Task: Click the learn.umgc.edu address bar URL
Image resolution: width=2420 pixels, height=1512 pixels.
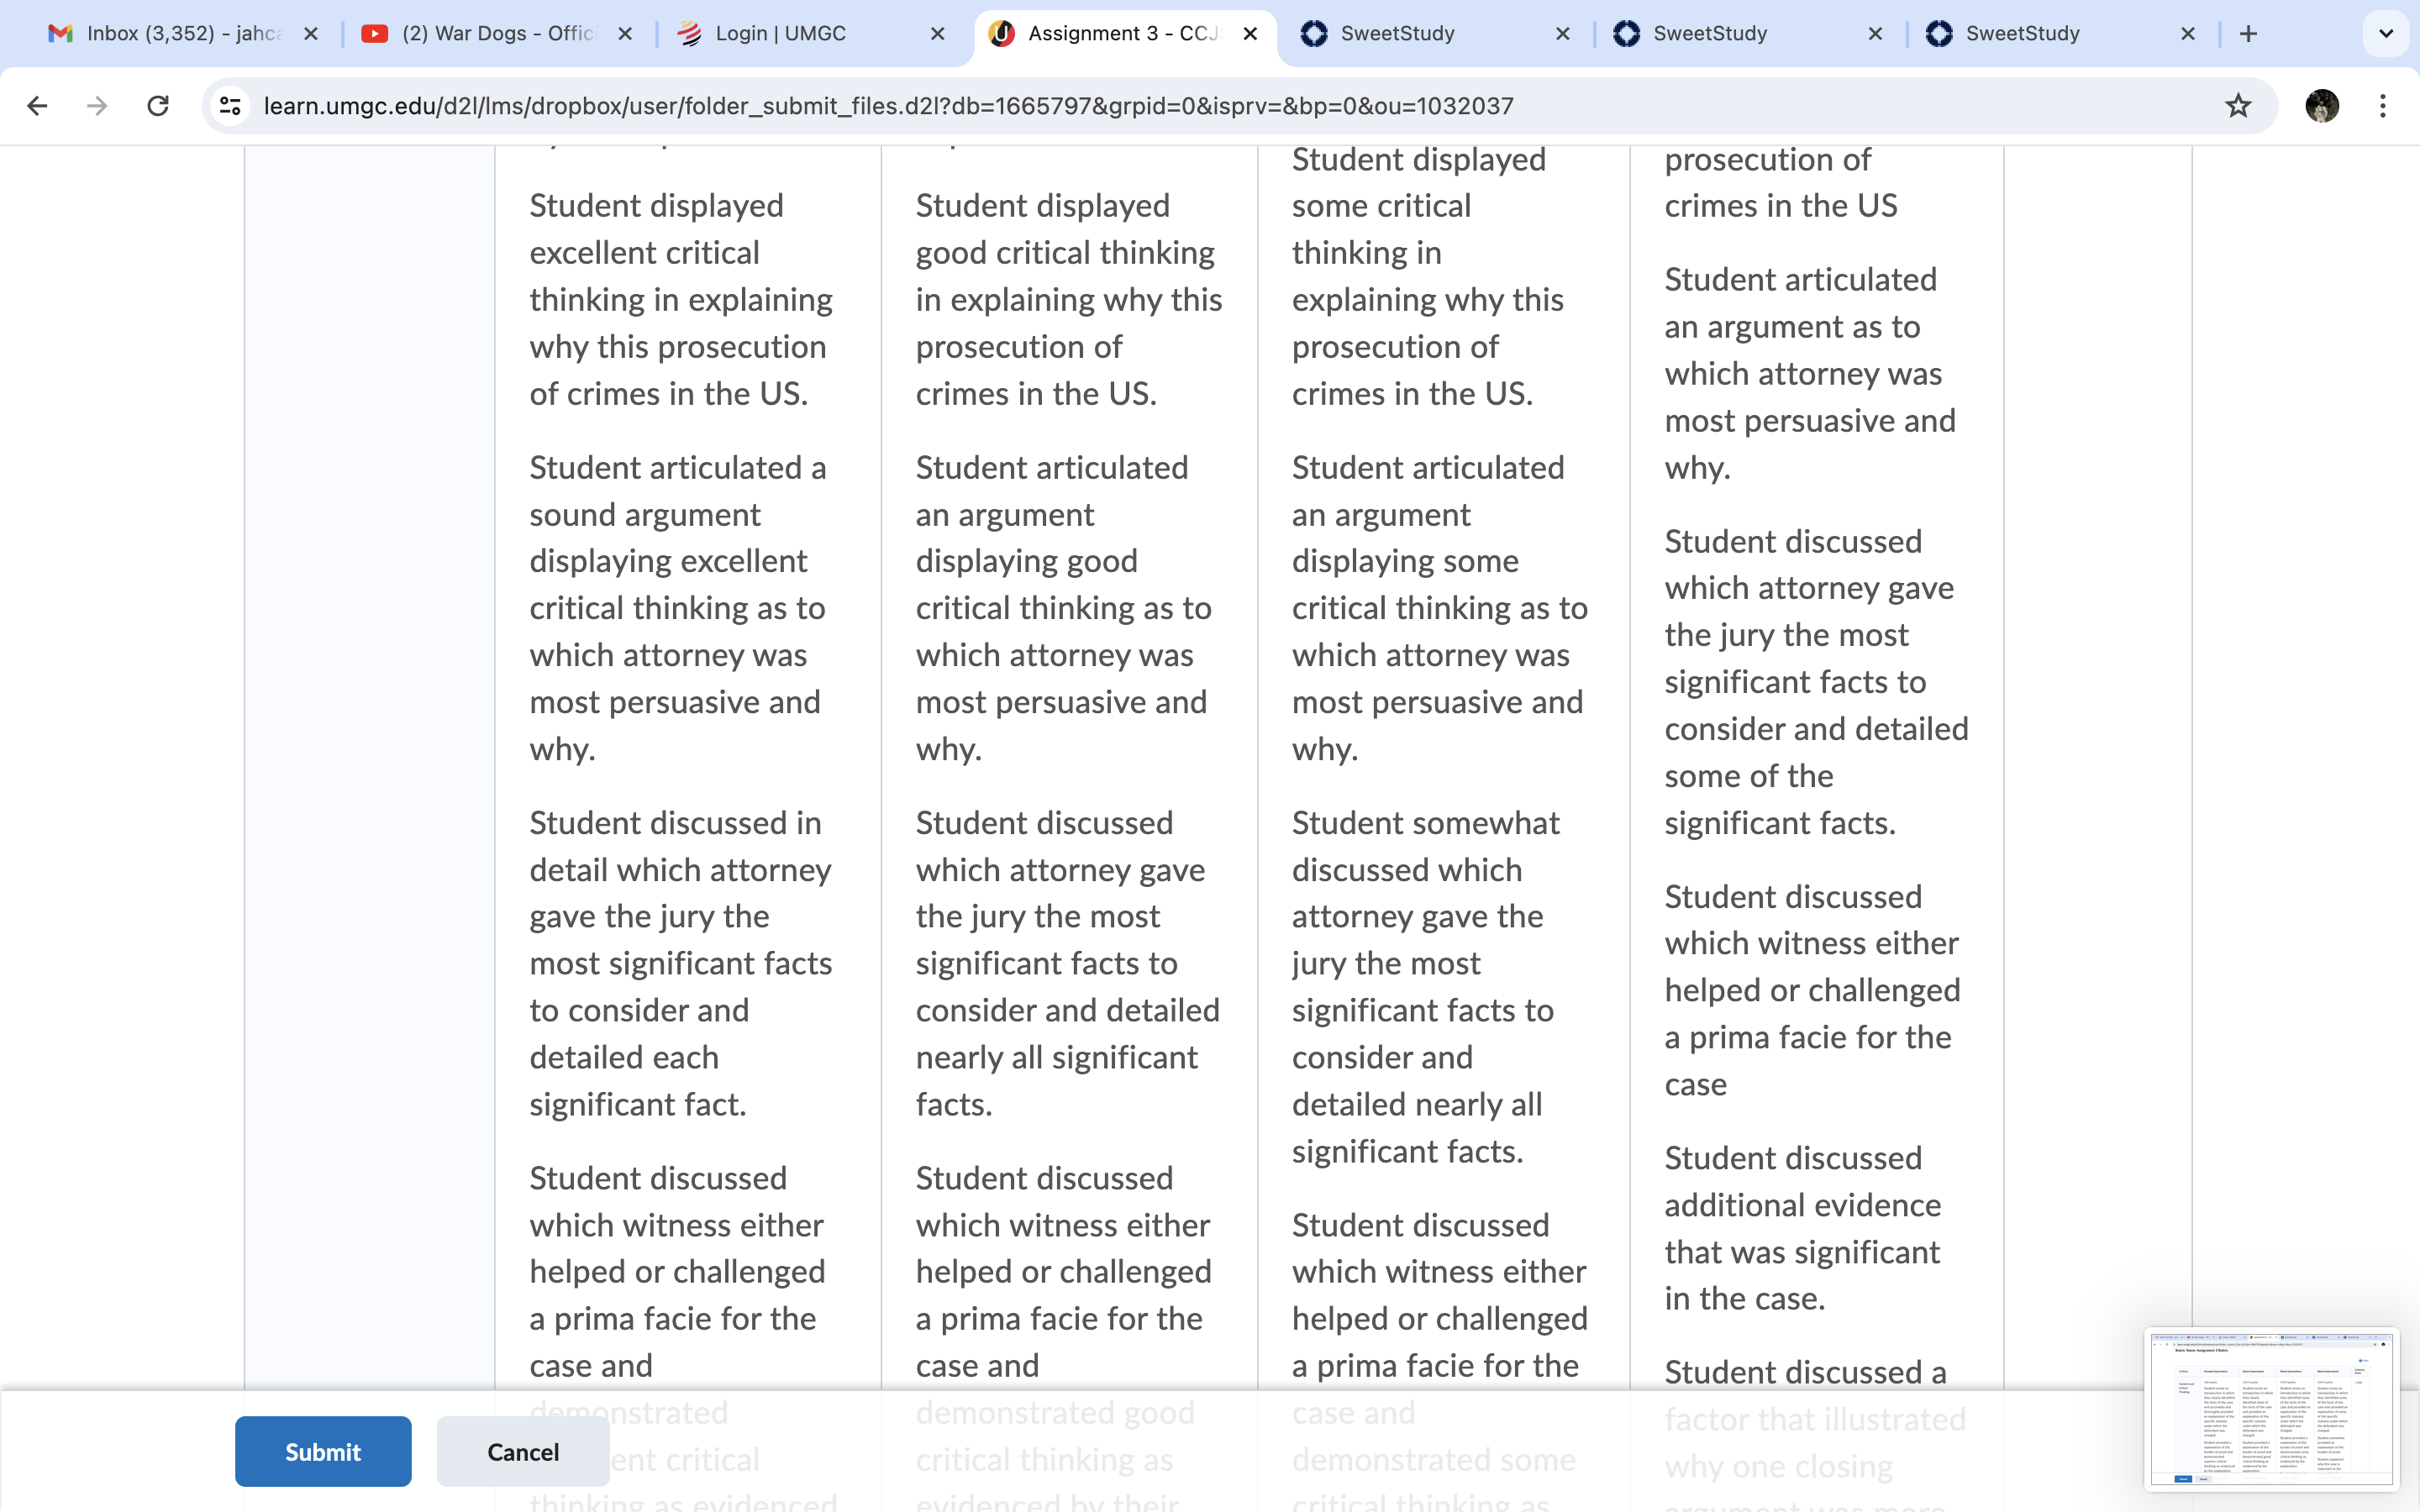Action: coord(888,106)
